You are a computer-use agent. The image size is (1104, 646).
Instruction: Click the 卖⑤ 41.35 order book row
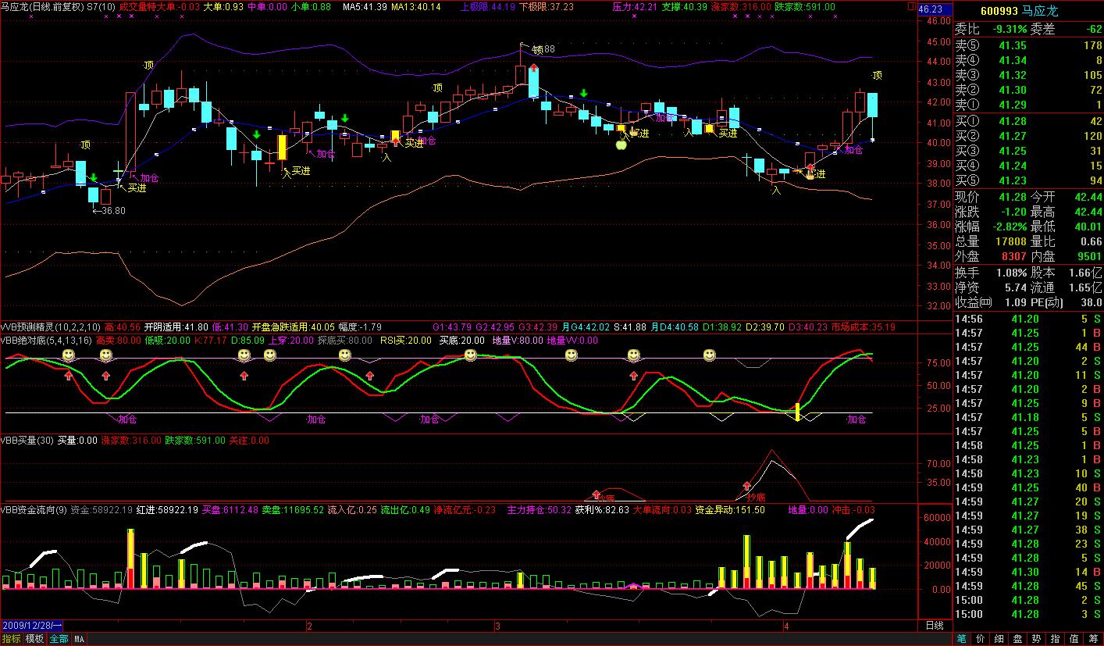point(1029,45)
